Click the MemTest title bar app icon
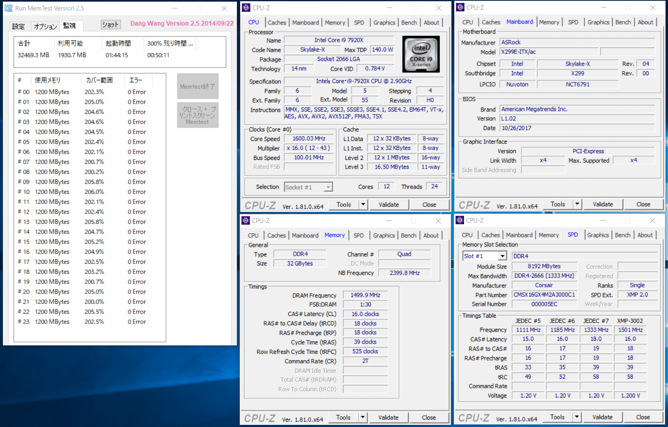The width and height of the screenshot is (668, 427). (8, 8)
